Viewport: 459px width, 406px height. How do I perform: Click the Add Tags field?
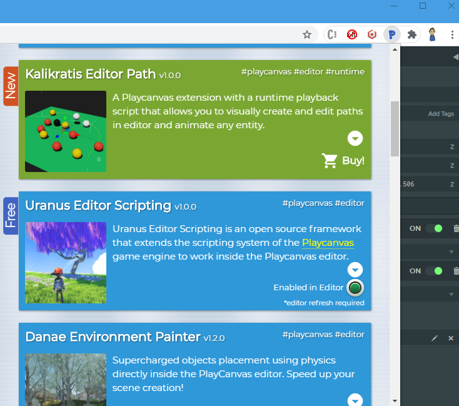pyautogui.click(x=440, y=114)
